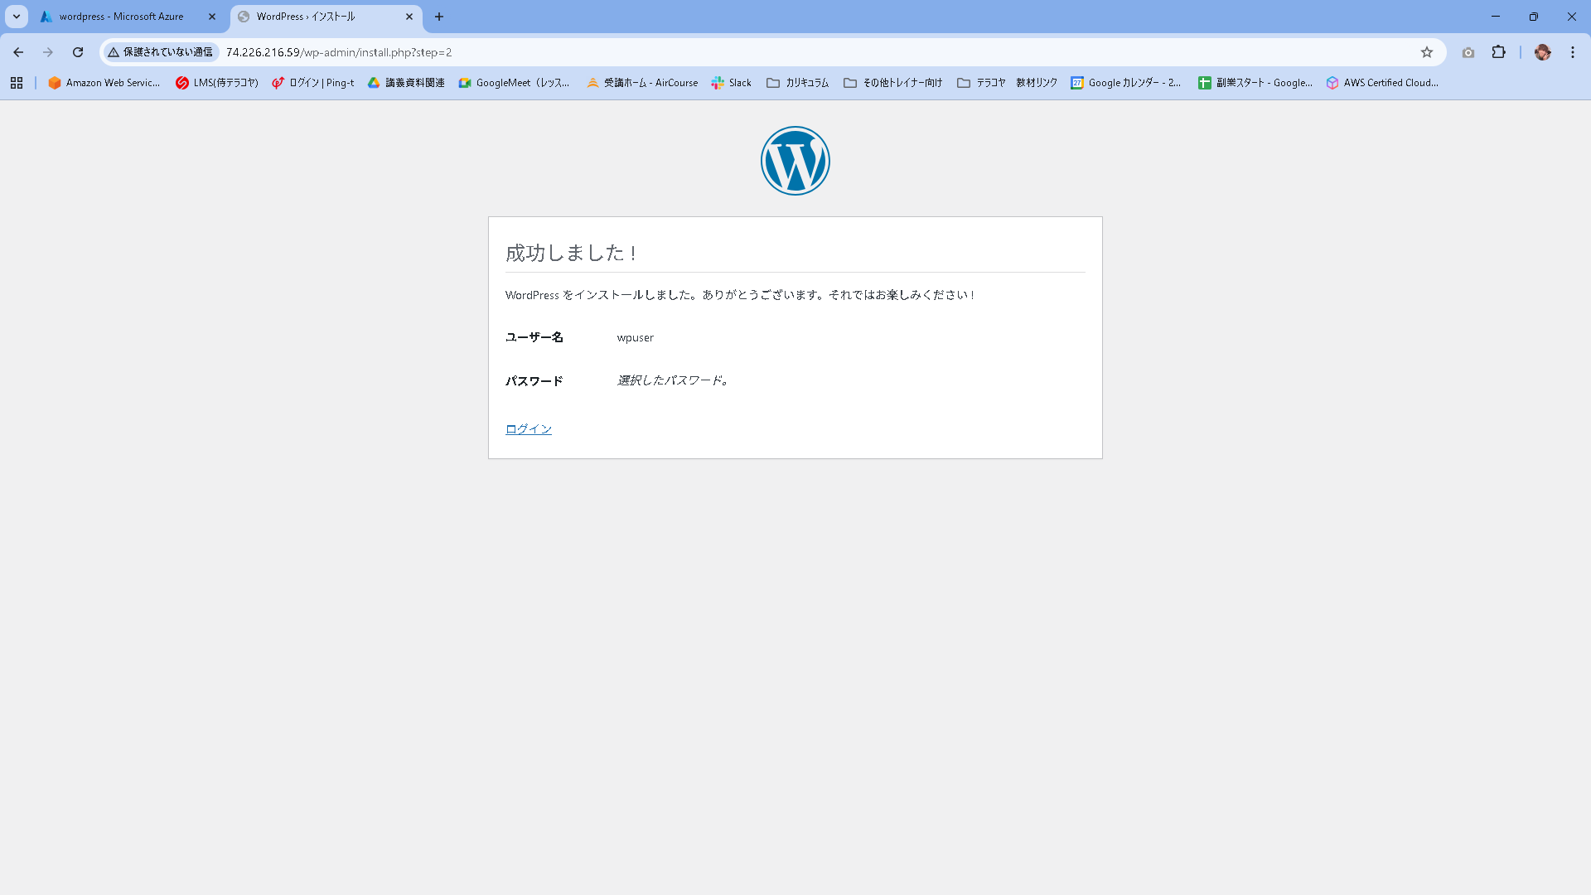Bookmark this page with star icon
Screen dimensions: 1591x895
pos(1426,52)
